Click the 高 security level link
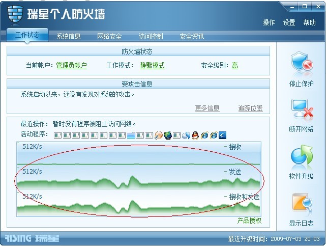Viewport: 326px width, 246px height. (235, 66)
